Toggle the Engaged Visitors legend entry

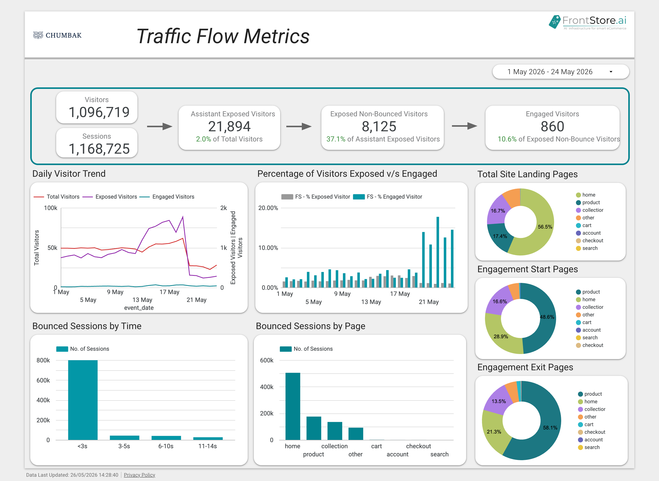point(167,197)
